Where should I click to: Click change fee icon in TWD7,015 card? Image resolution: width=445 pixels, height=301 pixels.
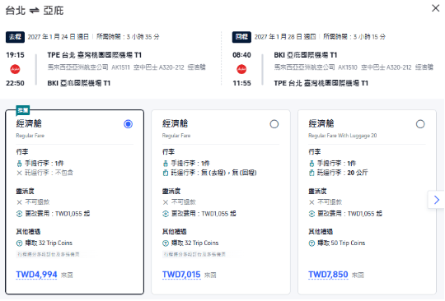pos(166,214)
